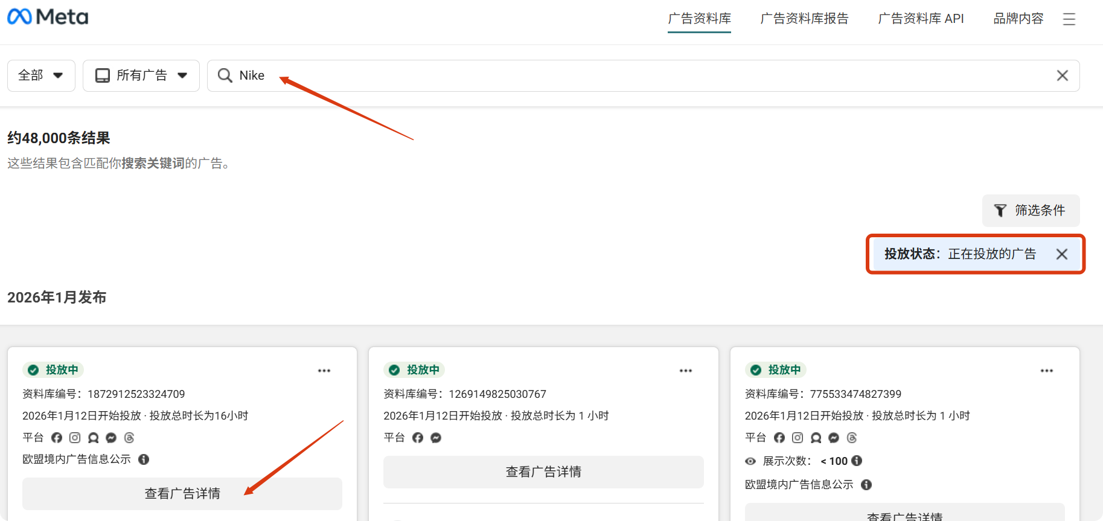Open the 筛选条件 filter button
Image resolution: width=1103 pixels, height=521 pixels.
(x=1031, y=210)
